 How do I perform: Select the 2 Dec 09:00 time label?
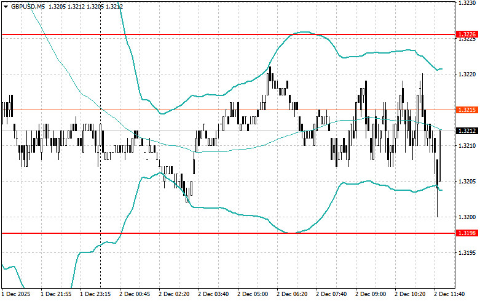[371, 294]
